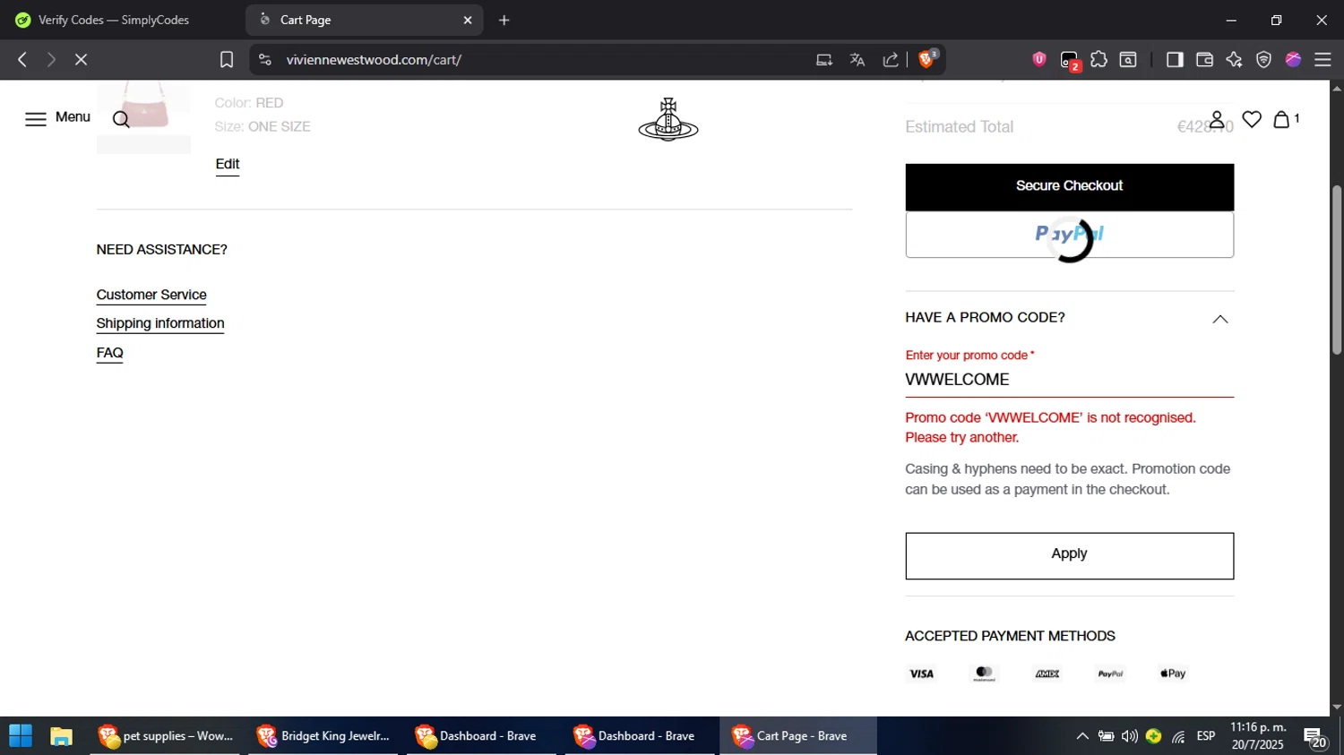
Task: Click the page vertical scrollbar
Action: click(1337, 269)
